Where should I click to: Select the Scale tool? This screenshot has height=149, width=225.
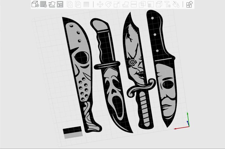coord(117,4)
